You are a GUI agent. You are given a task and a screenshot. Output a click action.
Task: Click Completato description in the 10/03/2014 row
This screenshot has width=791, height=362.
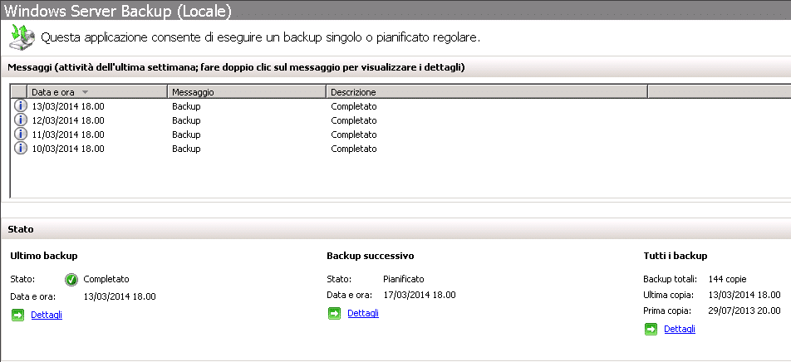pos(354,149)
